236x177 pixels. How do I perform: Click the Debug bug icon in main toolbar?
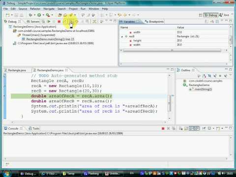(30, 15)
